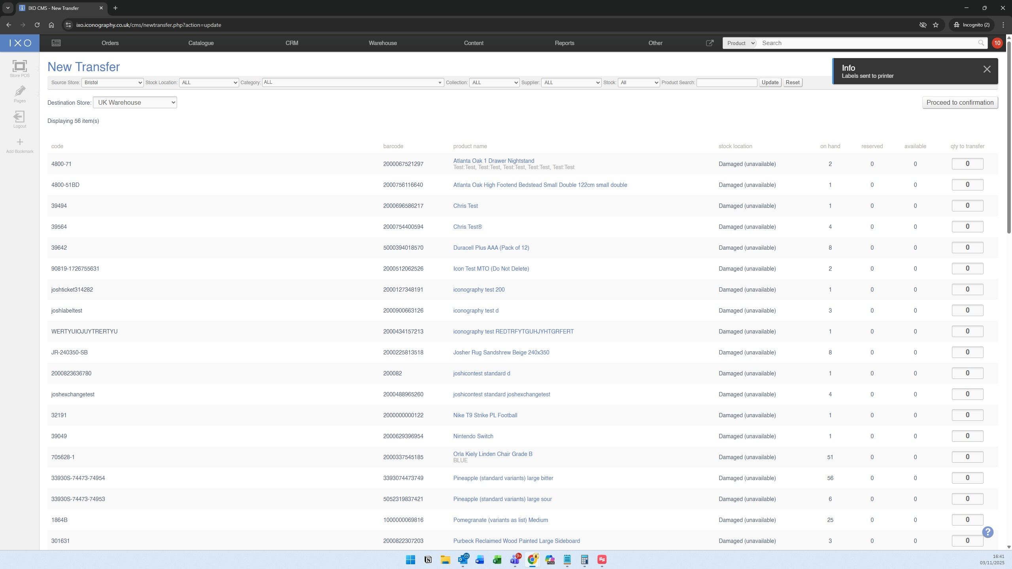Screen dimensions: 1012x569
Task: Open the Catalogue menu
Action: [201, 43]
